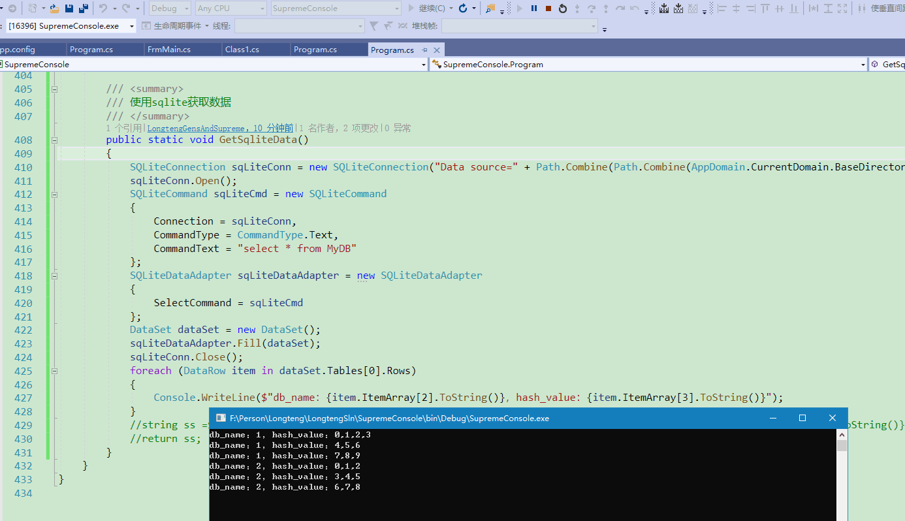Click sqLiteDataAdapter.Fill(dataSet) on line 423

[x=225, y=343]
